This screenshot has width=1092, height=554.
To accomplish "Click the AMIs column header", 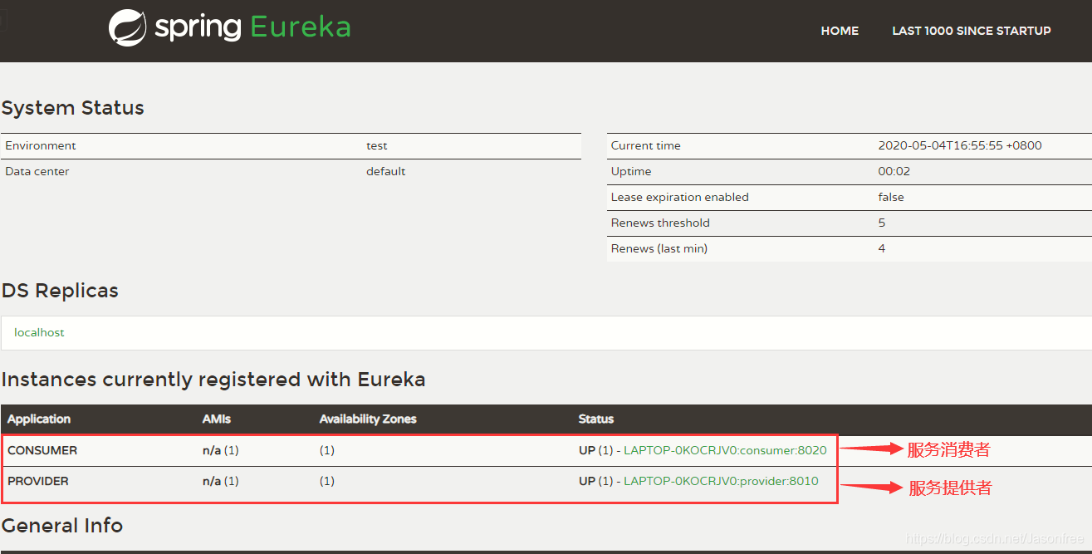I will 217,419.
